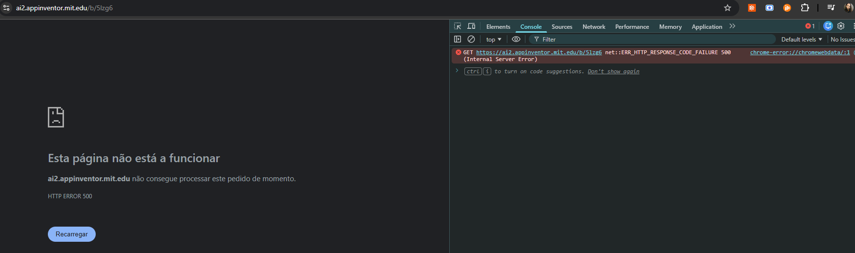The image size is (855, 253).
Task: Clear the console with the block icon
Action: pos(471,39)
